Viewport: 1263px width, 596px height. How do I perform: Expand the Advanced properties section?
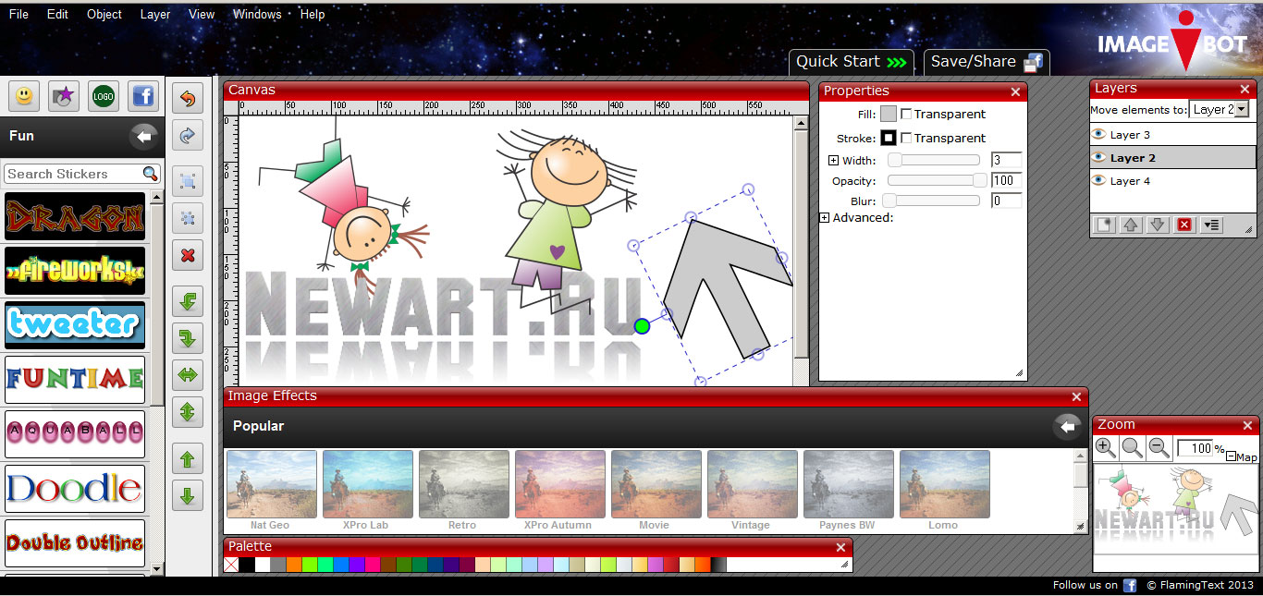coord(825,218)
